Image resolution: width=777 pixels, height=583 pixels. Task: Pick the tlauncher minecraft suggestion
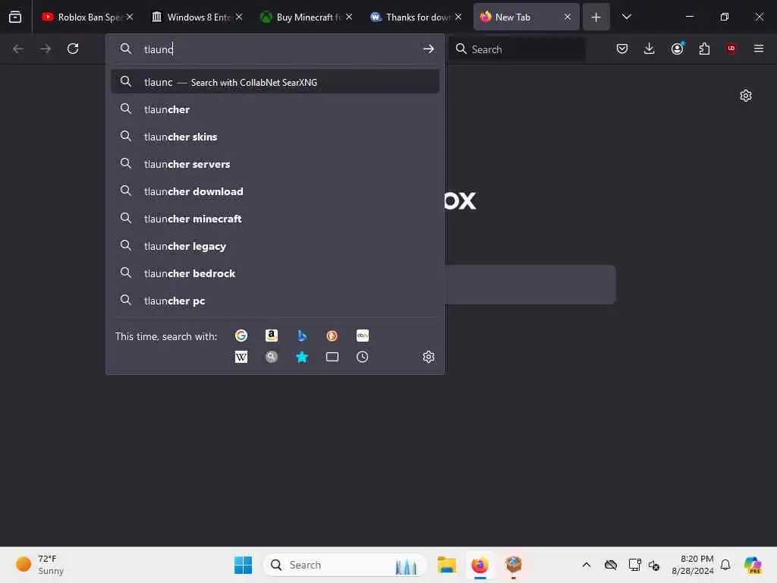click(275, 218)
